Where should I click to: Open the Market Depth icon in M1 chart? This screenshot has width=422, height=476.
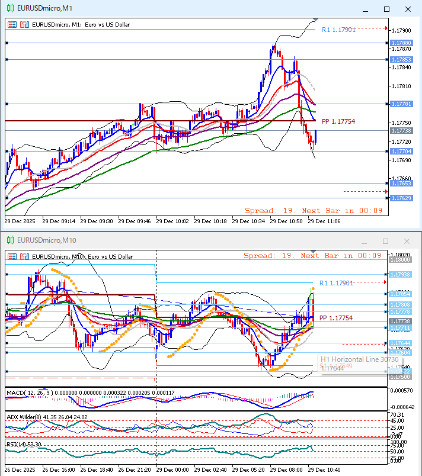coord(13,25)
